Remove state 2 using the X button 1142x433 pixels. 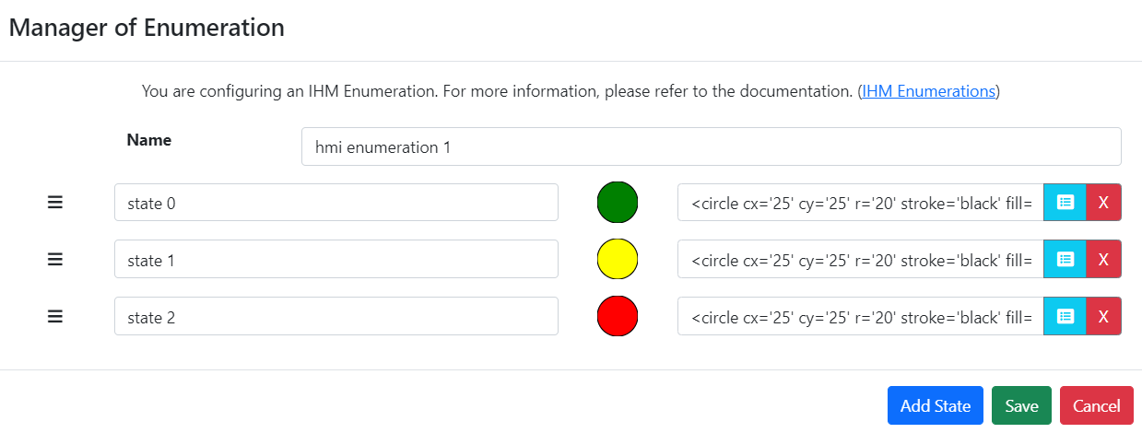coord(1103,316)
